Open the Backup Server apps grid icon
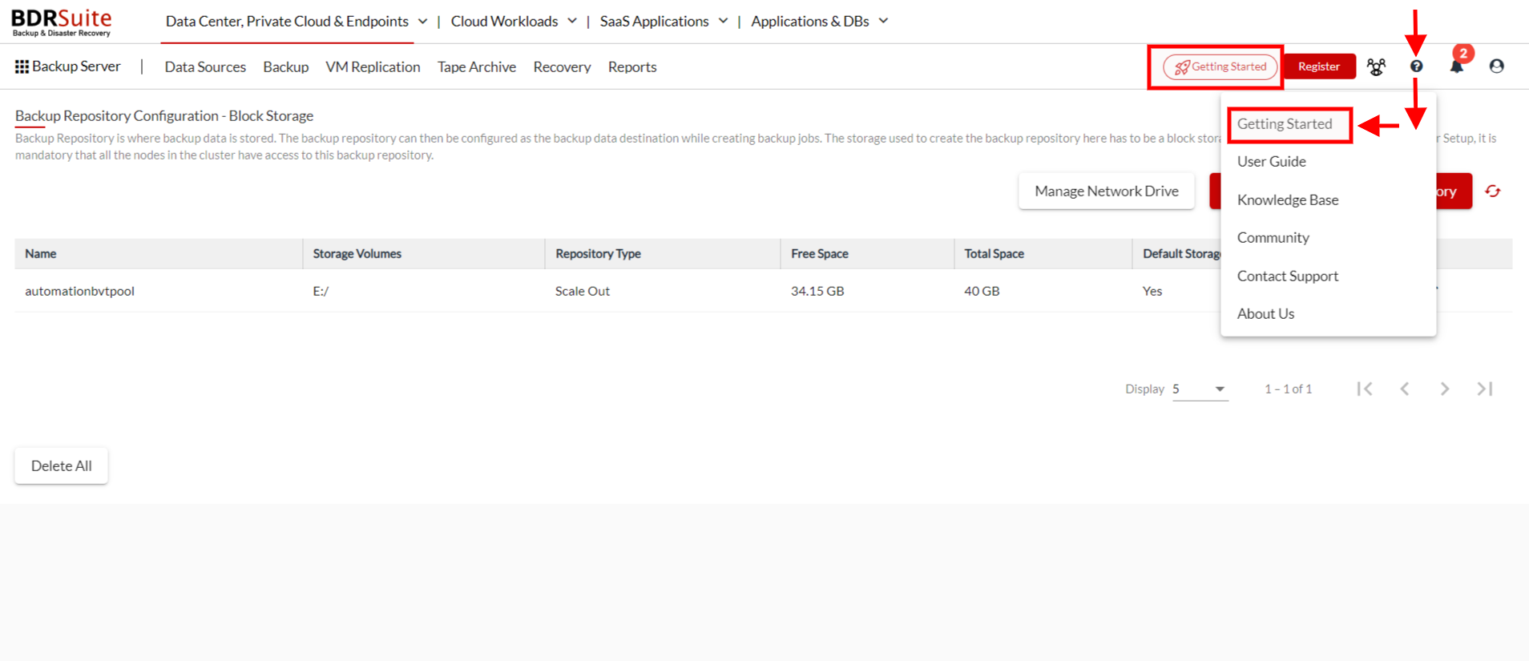This screenshot has width=1529, height=661. (x=22, y=67)
